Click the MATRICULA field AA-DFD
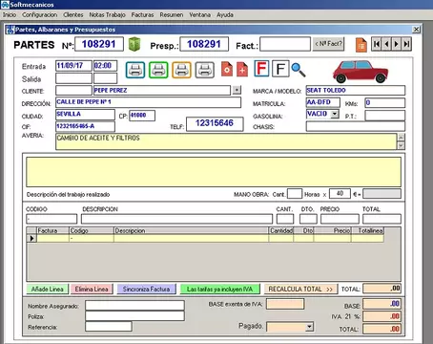433x344 pixels. coord(323,102)
